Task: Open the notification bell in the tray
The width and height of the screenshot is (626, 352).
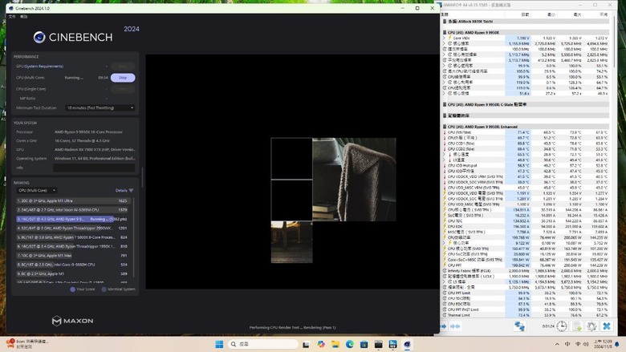Action: [x=617, y=345]
